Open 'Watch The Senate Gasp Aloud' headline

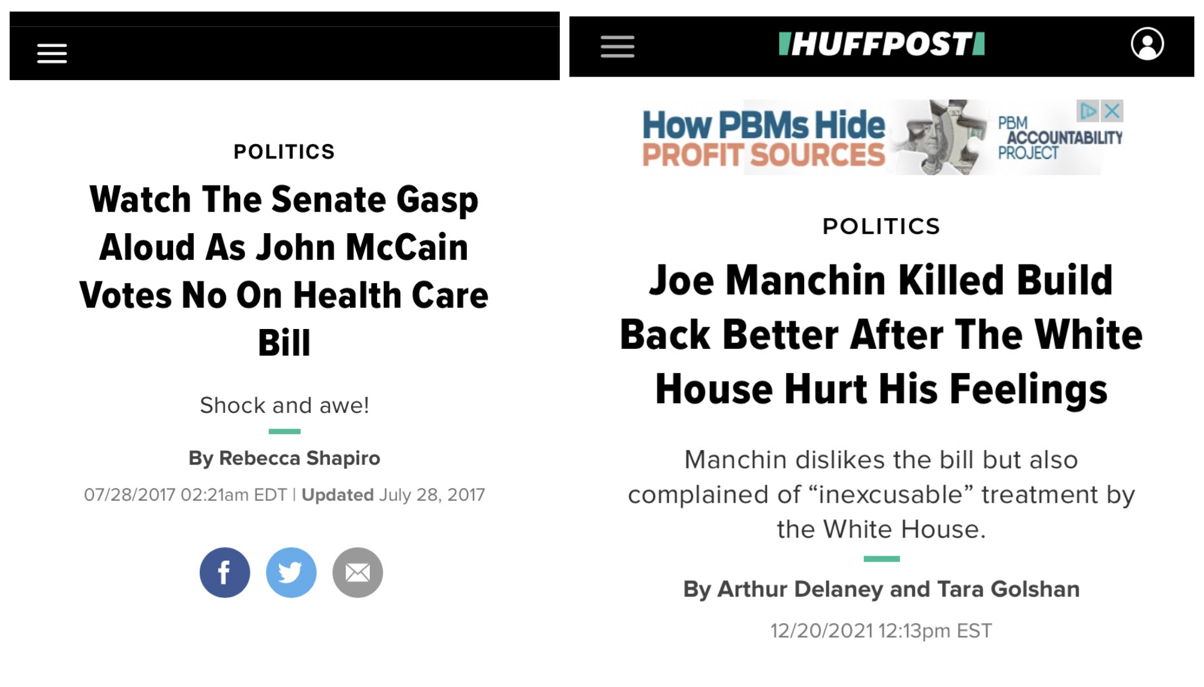point(284,271)
